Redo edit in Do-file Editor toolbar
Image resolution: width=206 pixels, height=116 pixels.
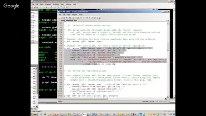pyautogui.click(x=84, y=18)
